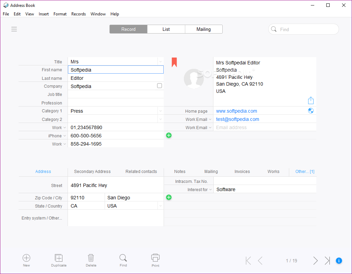
Task: Select the Address tab
Action: pyautogui.click(x=43, y=171)
